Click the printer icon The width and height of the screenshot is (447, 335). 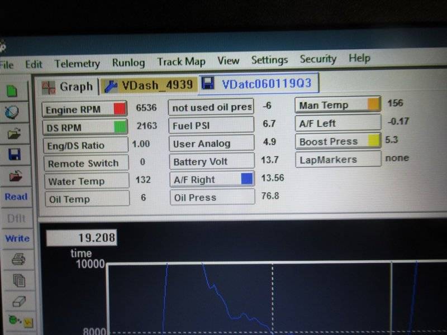point(18,259)
